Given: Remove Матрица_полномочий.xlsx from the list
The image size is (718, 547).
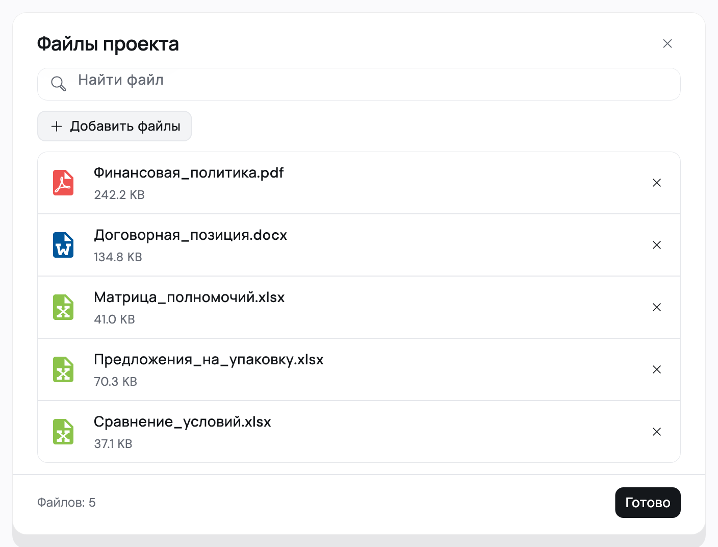Looking at the screenshot, I should pyautogui.click(x=657, y=307).
